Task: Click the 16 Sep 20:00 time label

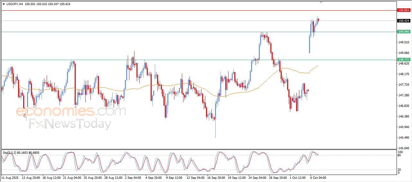Action: pos(216,178)
